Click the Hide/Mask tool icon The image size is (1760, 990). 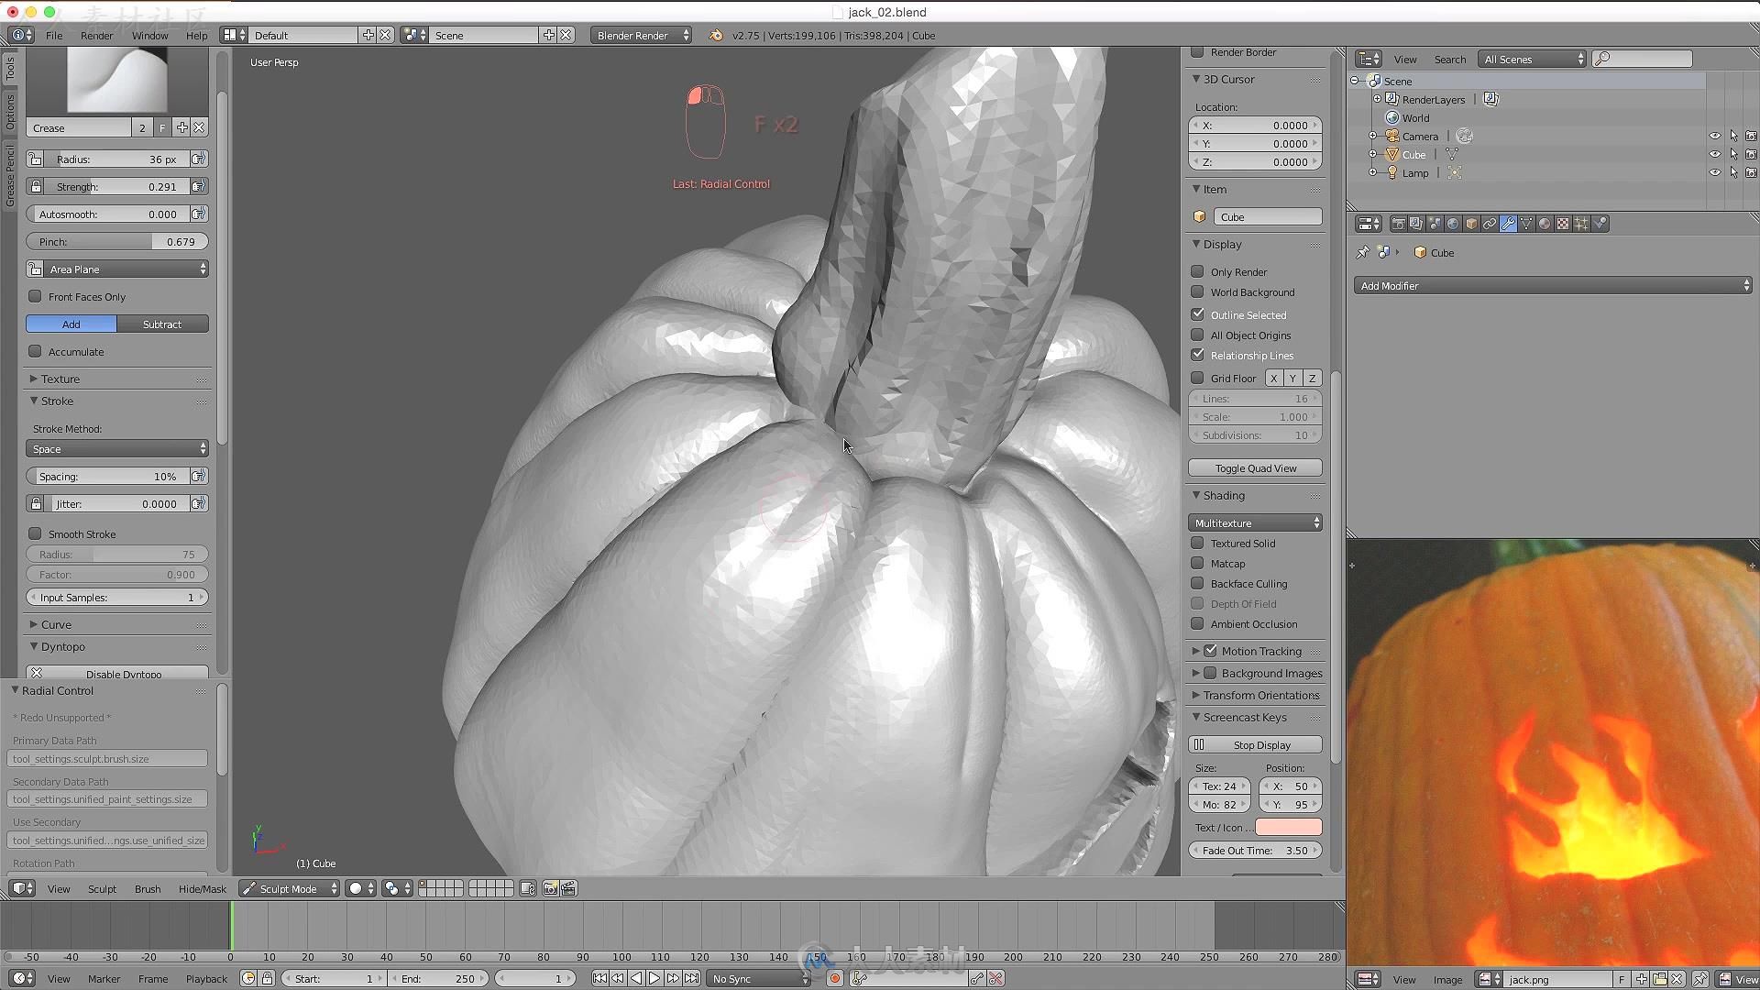tap(202, 887)
